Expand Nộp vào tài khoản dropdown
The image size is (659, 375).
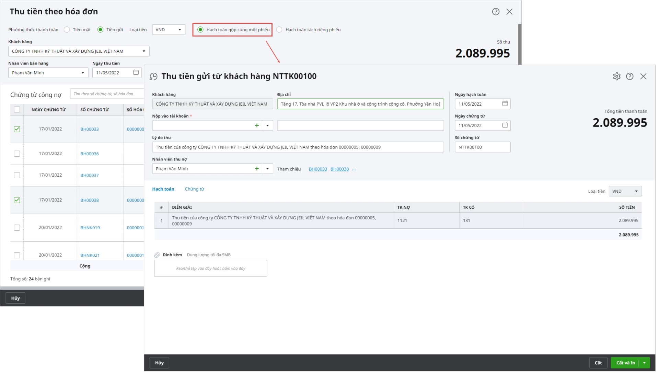tap(267, 125)
